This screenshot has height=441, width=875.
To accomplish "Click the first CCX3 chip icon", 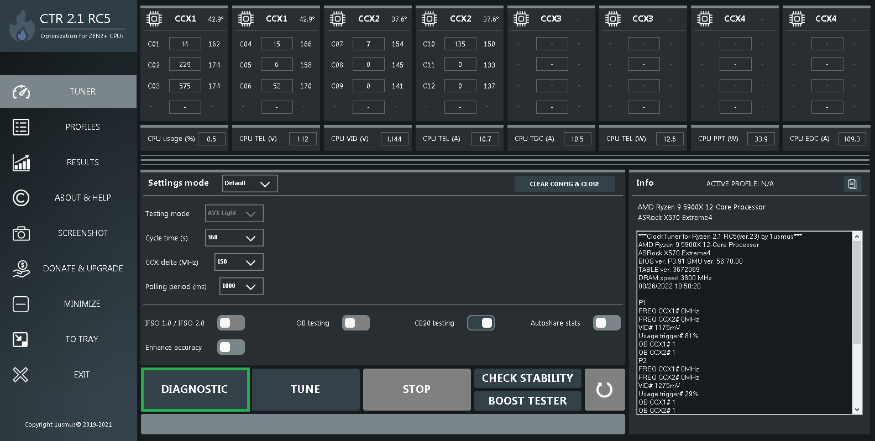I will [521, 19].
